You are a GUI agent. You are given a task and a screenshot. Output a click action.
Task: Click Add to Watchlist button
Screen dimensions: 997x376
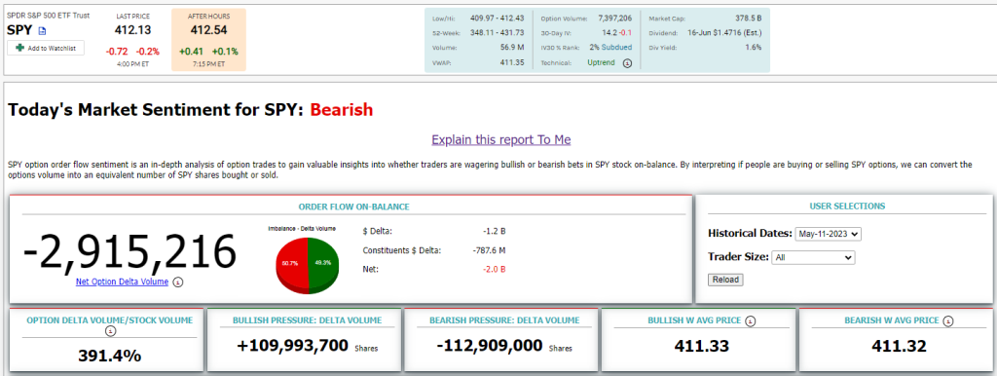[46, 49]
